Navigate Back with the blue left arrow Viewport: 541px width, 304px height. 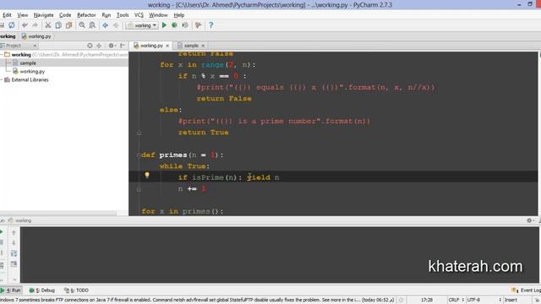click(x=105, y=25)
